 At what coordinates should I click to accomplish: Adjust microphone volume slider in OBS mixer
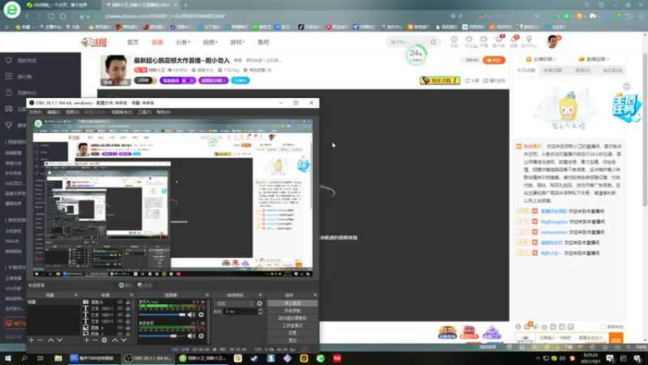[162, 315]
